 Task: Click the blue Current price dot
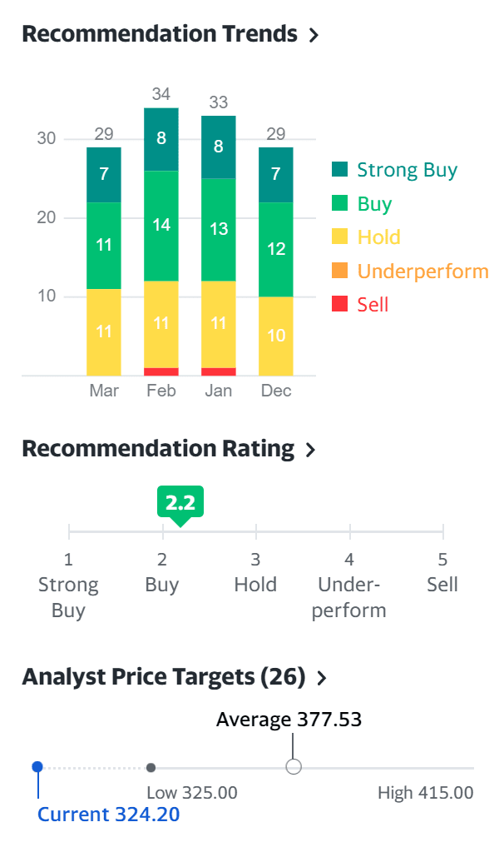pos(37,767)
